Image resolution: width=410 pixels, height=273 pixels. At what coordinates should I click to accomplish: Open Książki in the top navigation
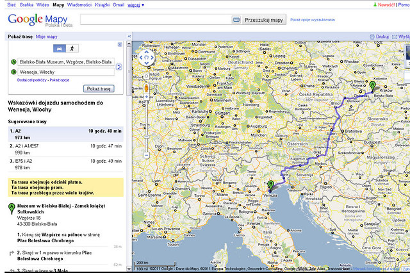tap(102, 4)
